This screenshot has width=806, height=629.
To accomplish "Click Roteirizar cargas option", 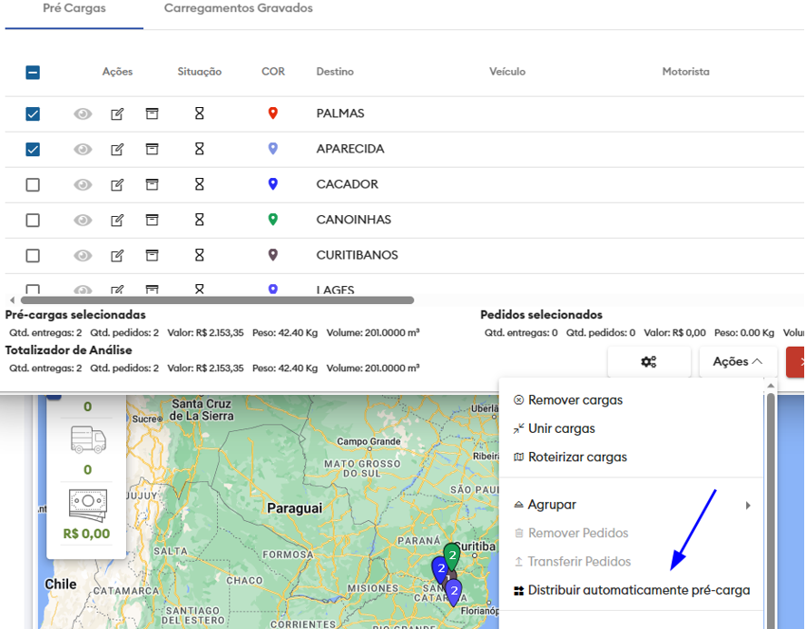I will coord(577,457).
